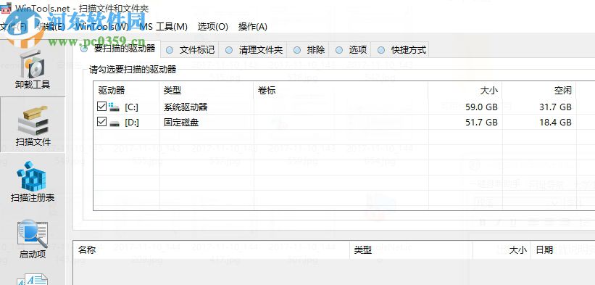Switch to the 清理文件夹 tab
Viewport: 595px width, 285px height.
[254, 50]
